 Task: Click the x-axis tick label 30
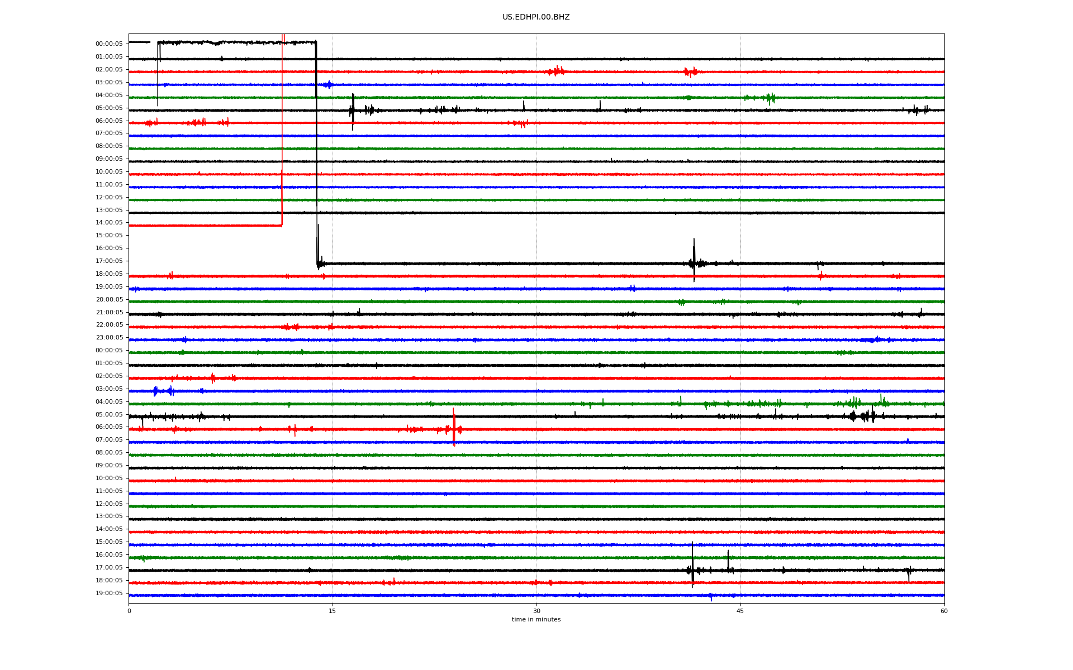coord(536,611)
